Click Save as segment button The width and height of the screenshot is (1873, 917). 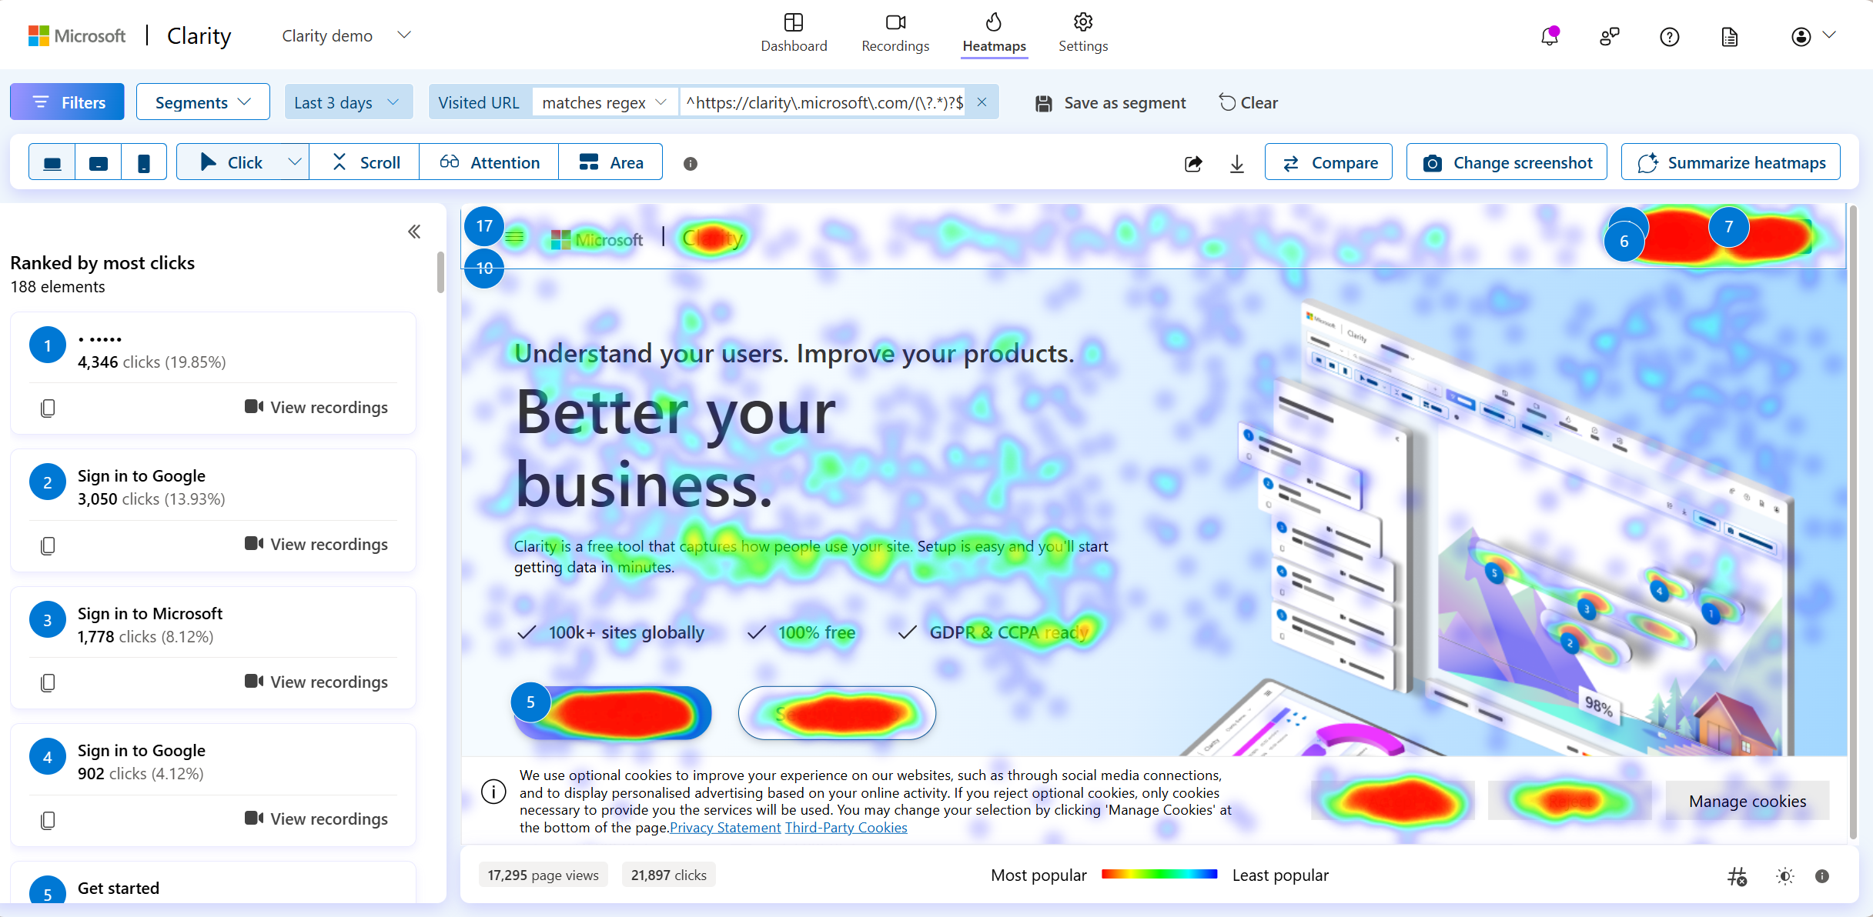point(1109,102)
